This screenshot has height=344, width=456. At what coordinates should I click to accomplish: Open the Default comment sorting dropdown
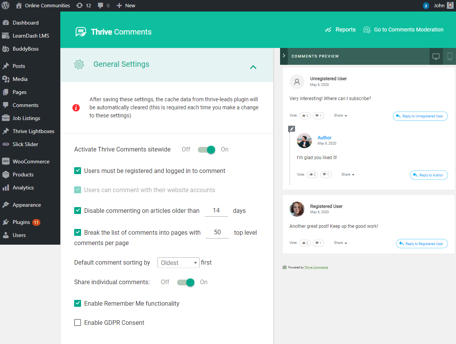[178, 263]
